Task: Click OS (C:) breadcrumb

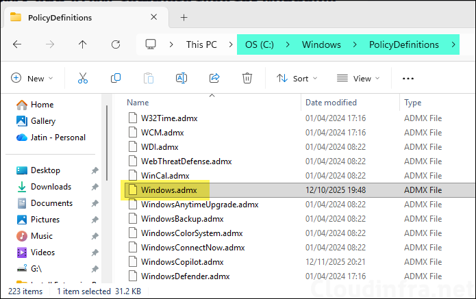Action: click(260, 44)
